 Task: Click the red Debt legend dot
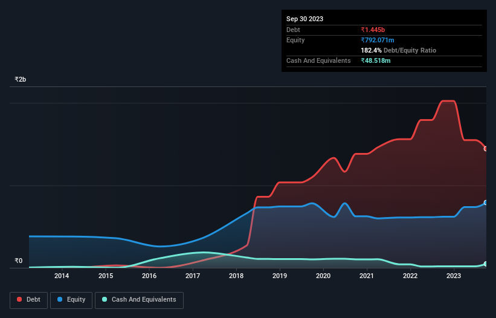pos(19,299)
